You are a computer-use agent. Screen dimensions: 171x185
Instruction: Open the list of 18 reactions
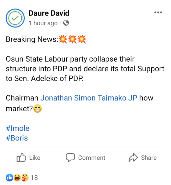coord(34,178)
